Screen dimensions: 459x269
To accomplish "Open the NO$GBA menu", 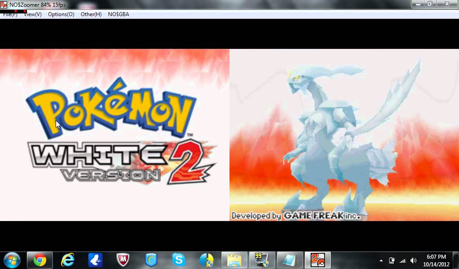I will click(x=118, y=14).
